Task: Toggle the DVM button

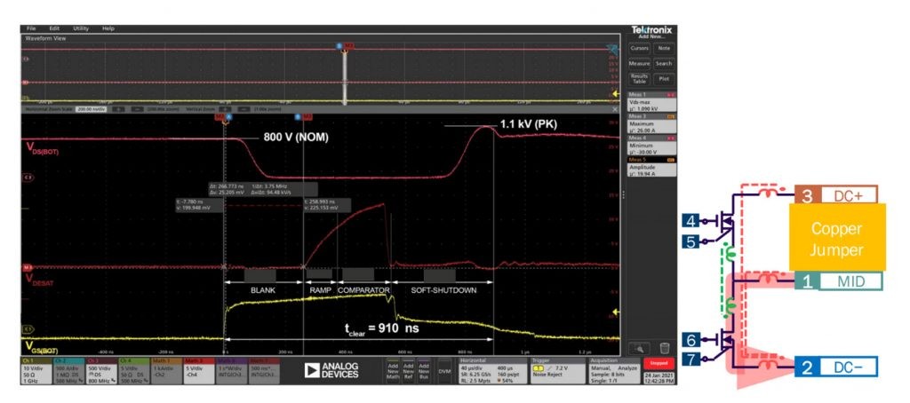Action: 444,371
